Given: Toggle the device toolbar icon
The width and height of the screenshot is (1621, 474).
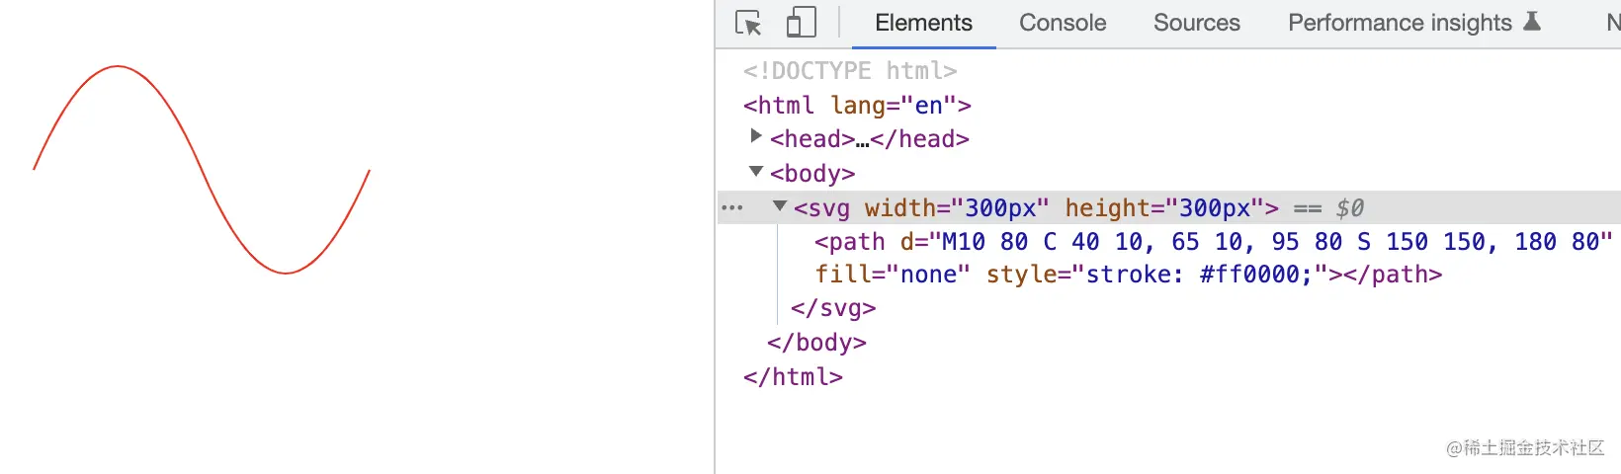Looking at the screenshot, I should (801, 23).
